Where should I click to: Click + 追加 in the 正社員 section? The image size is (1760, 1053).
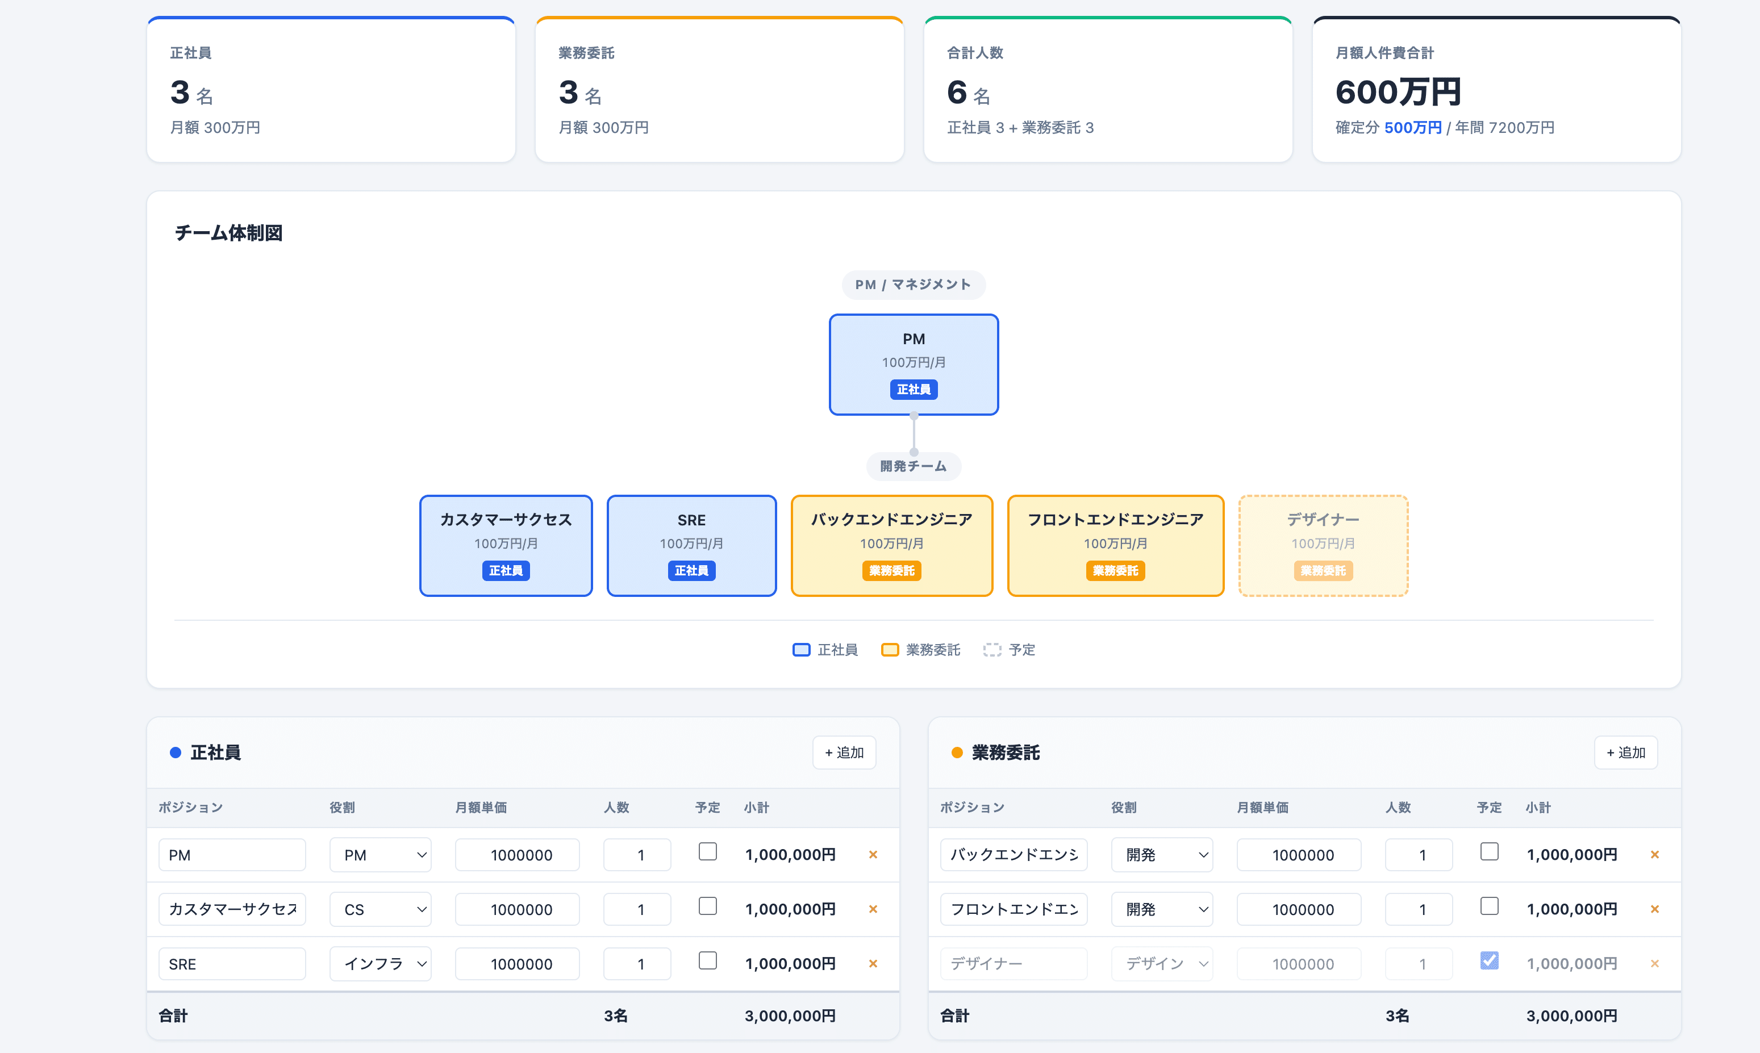point(844,752)
